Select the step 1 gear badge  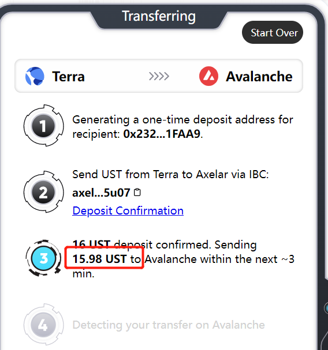point(44,126)
